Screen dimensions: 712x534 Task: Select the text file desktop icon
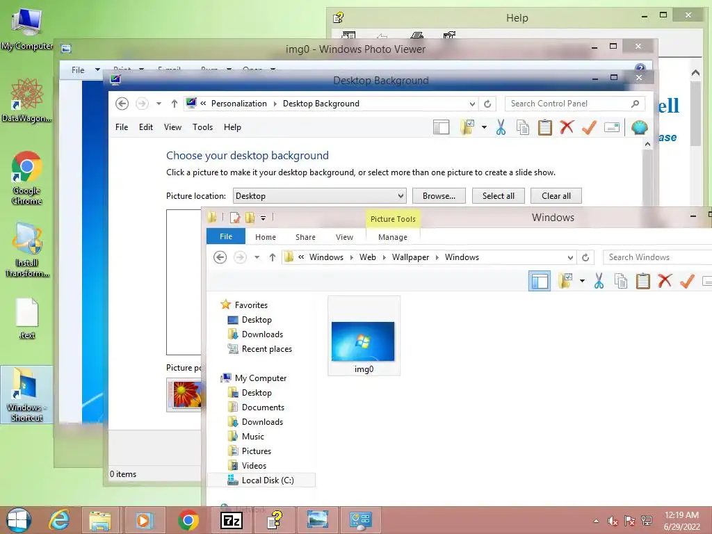(27, 318)
